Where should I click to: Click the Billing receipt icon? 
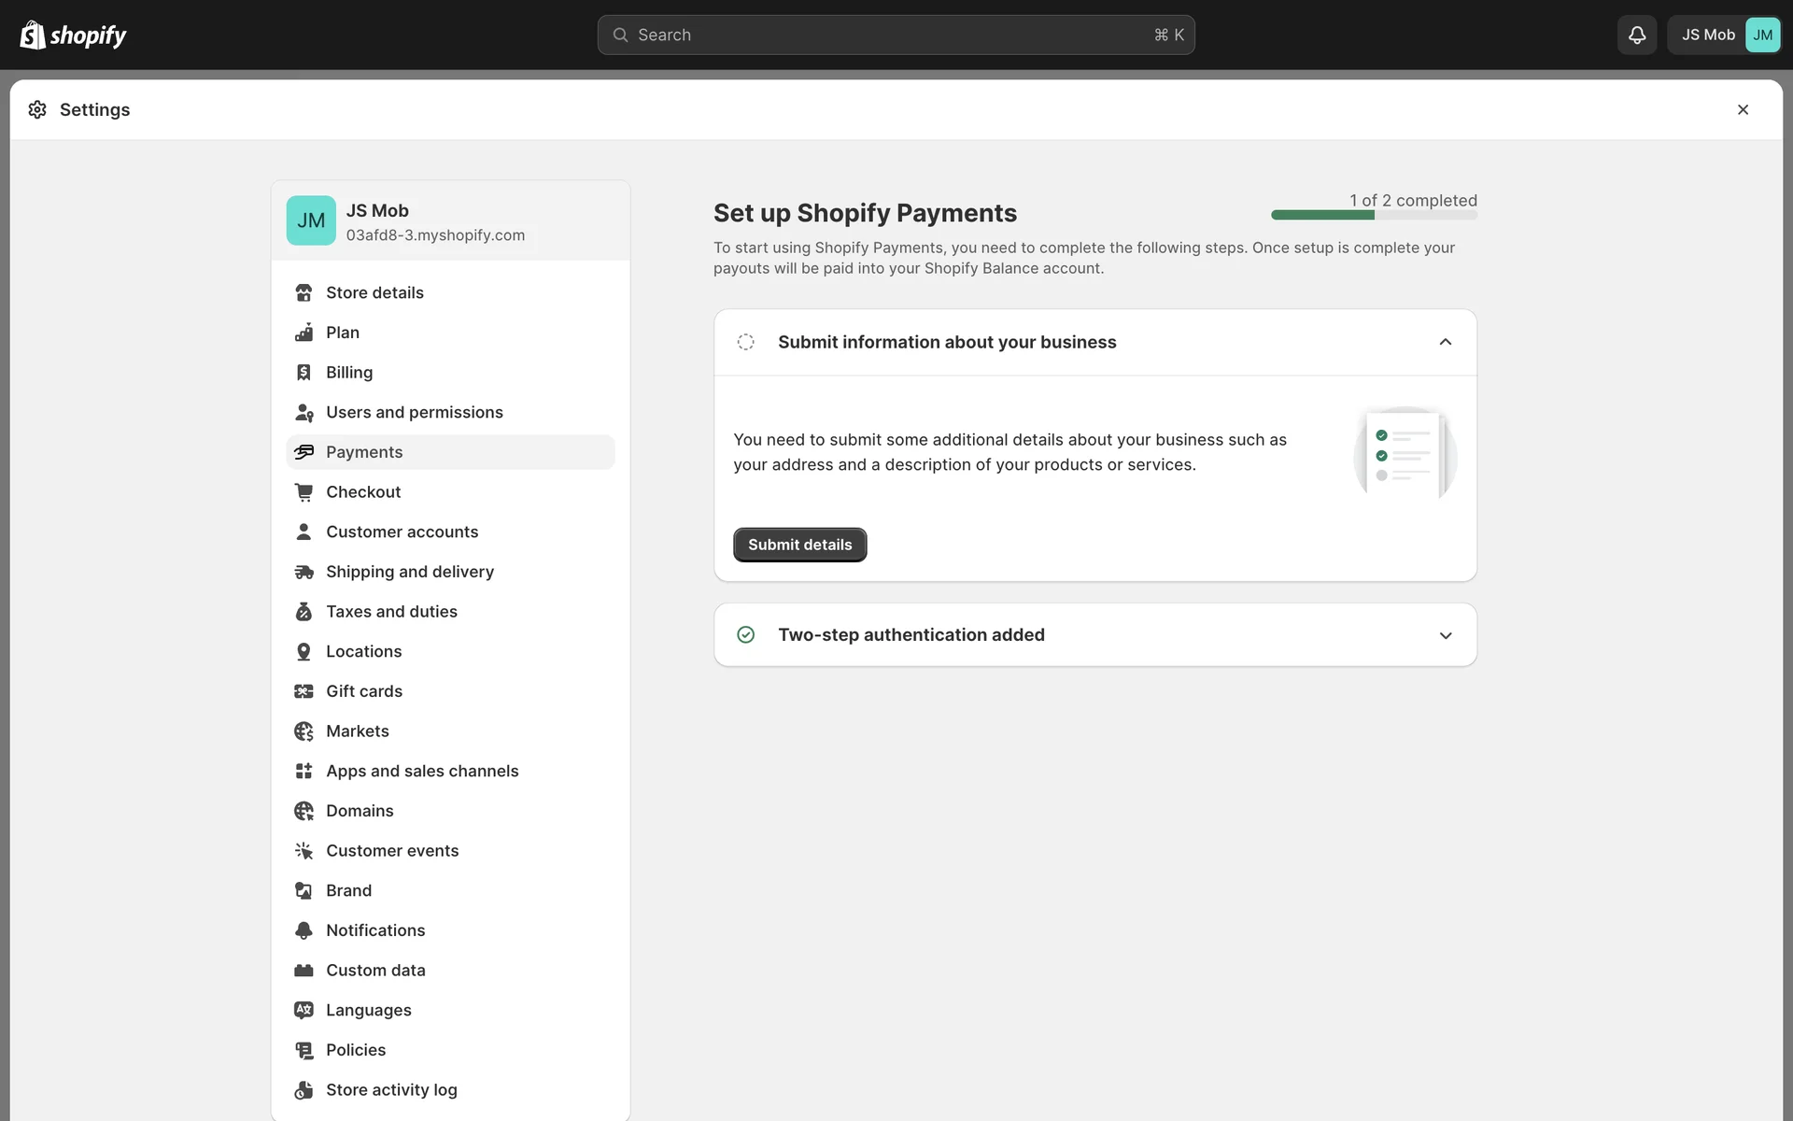coord(304,373)
